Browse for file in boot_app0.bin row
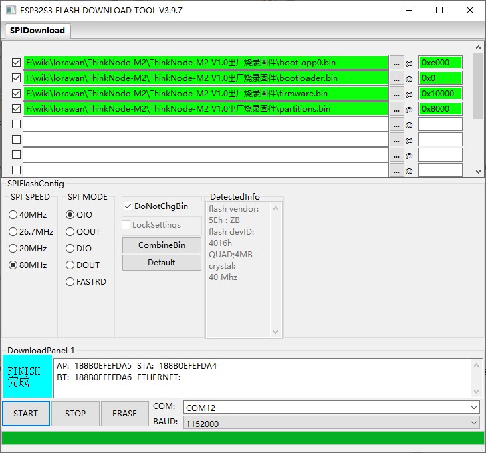Screen dimensions: 486x453 tap(396, 63)
